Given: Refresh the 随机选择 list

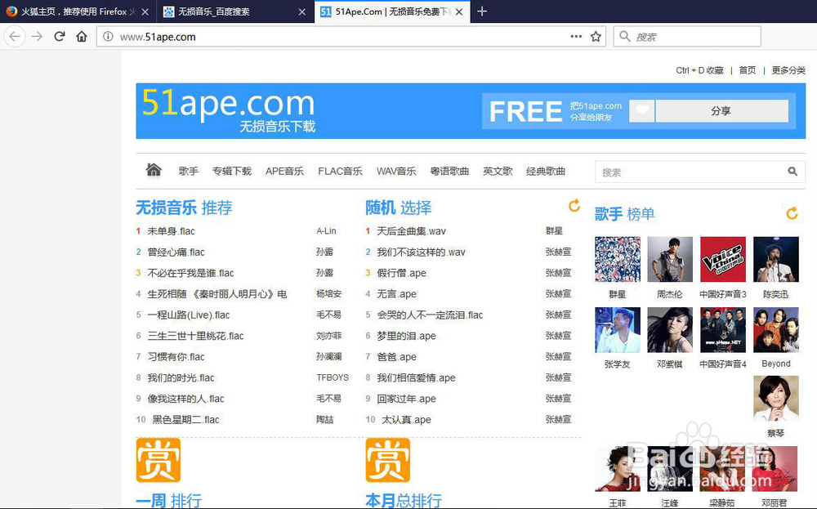Looking at the screenshot, I should [574, 206].
